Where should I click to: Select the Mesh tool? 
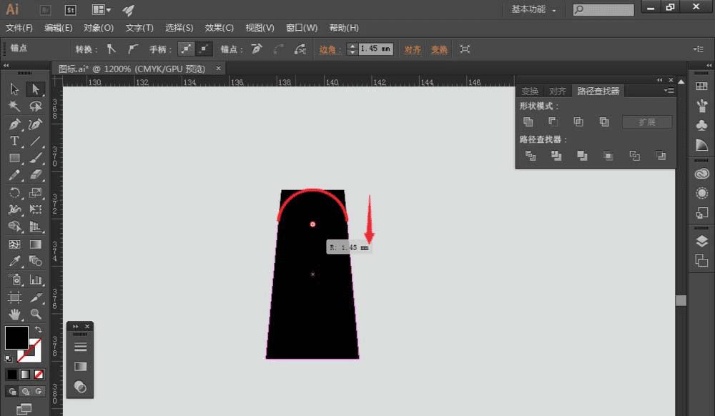tap(14, 244)
